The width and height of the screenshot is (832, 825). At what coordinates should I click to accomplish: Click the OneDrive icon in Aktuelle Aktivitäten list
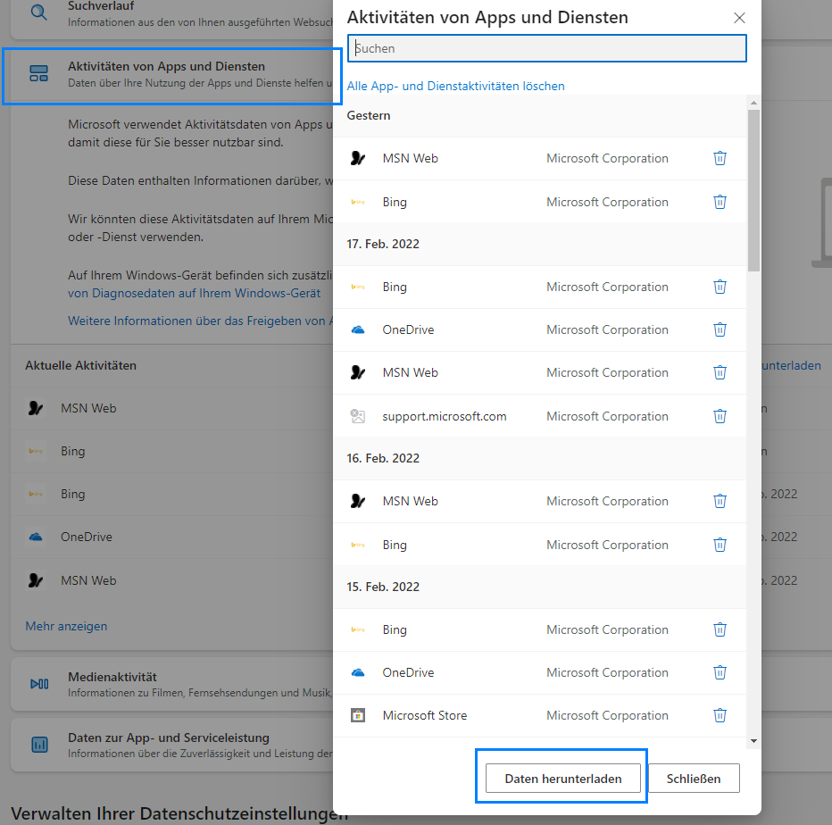click(36, 537)
